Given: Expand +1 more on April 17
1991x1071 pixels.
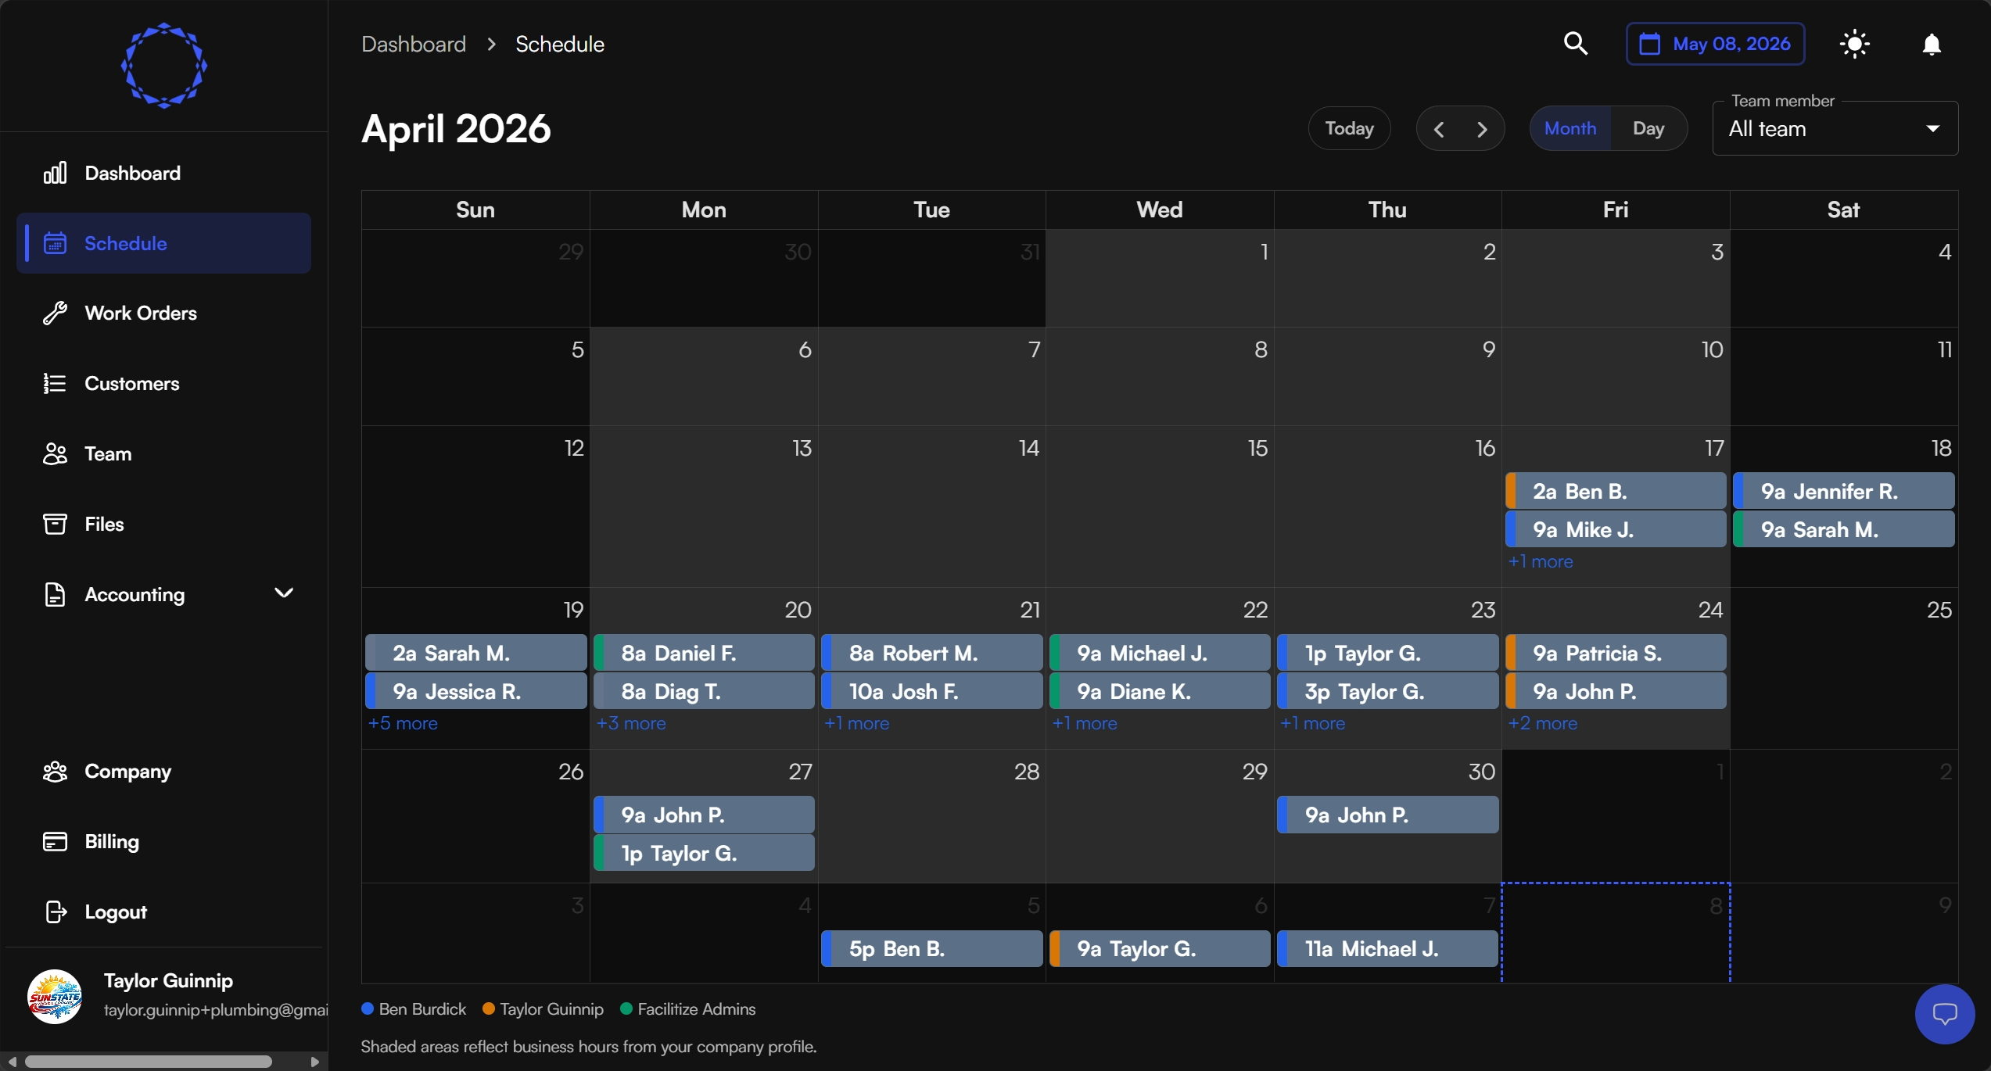Looking at the screenshot, I should pyautogui.click(x=1541, y=561).
